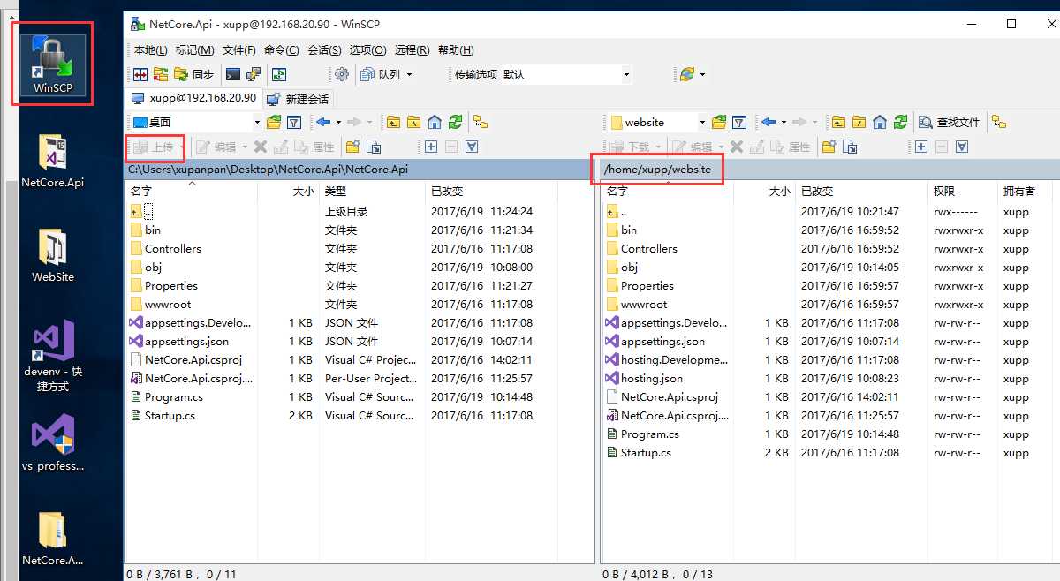Open the 远程(R) menu
Viewport: 1060px width, 581px height.
pyautogui.click(x=412, y=50)
